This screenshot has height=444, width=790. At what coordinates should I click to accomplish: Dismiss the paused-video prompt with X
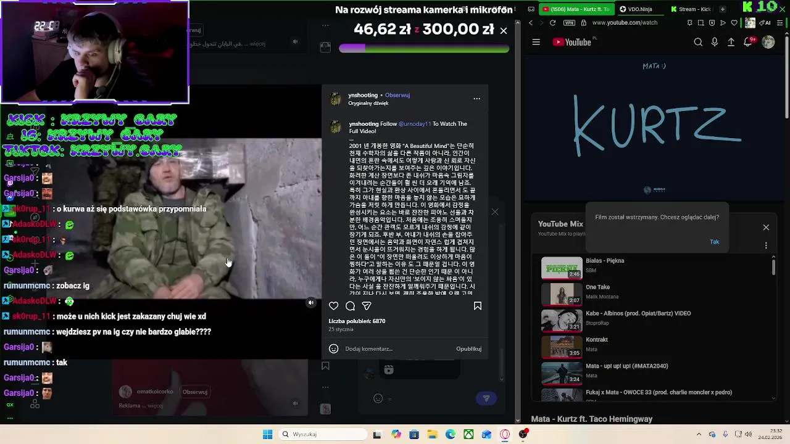(x=766, y=228)
